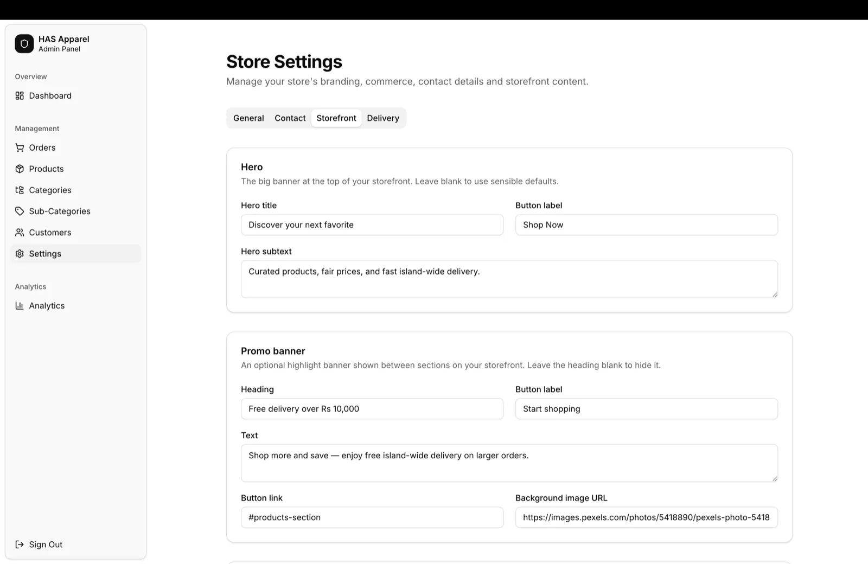Click the Settings gear icon

20,254
